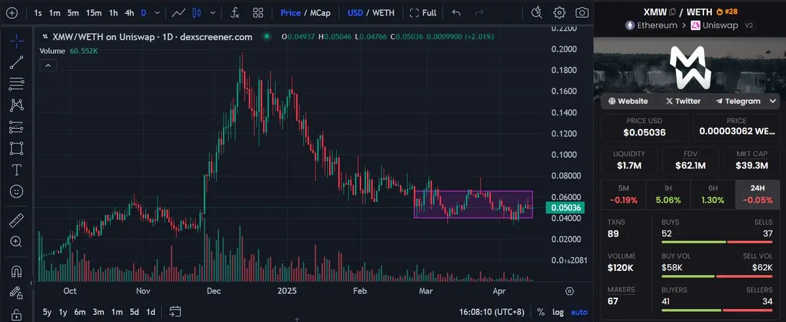786x322 pixels.
Task: Expand the timeframe list dropdown arrow
Action: tap(158, 13)
